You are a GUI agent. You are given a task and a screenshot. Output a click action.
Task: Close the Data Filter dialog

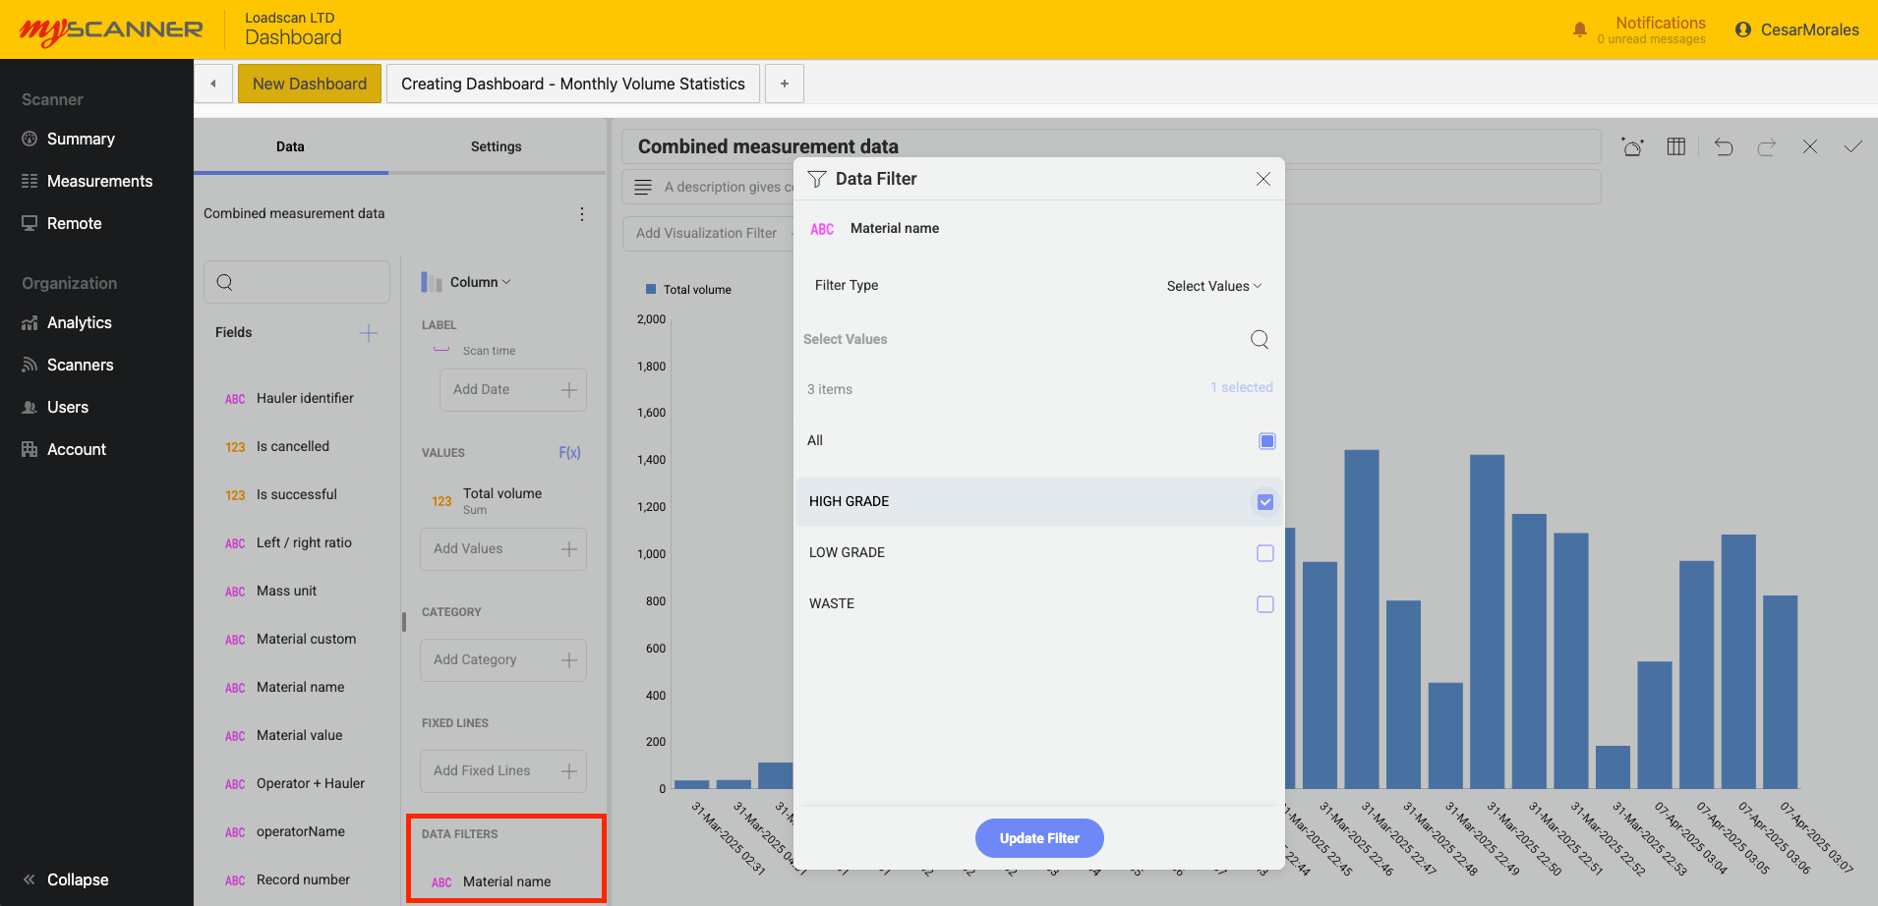click(1263, 179)
